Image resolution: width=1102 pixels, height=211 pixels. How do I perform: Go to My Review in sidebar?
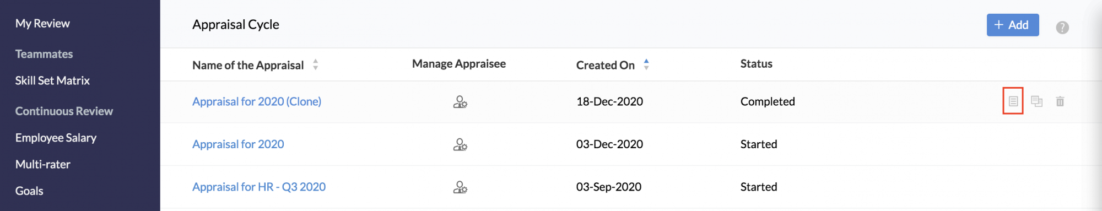42,24
